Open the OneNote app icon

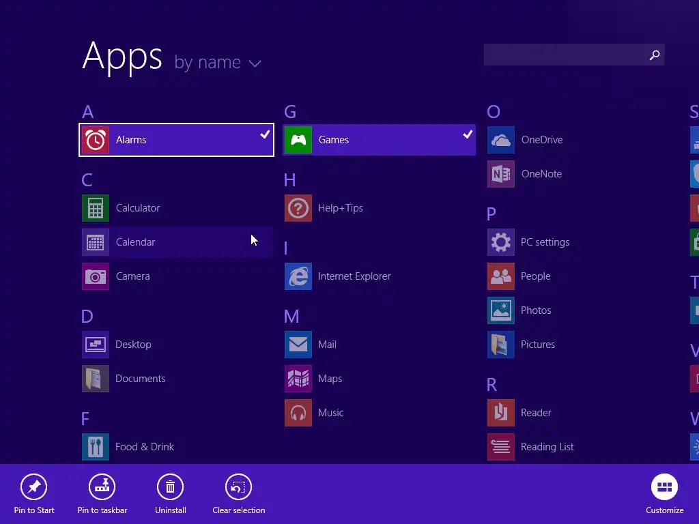click(501, 174)
